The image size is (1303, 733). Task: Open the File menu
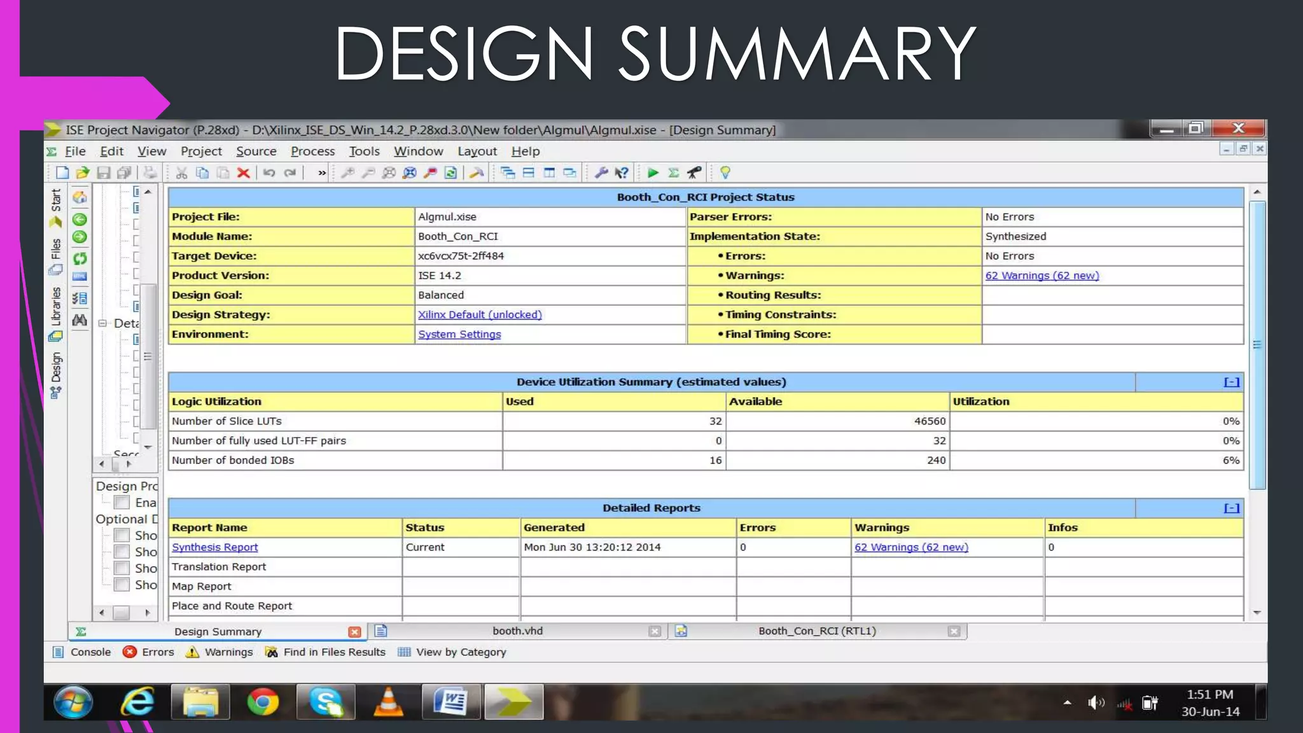75,151
